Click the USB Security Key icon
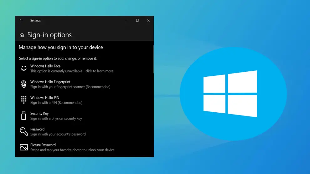 coord(24,116)
